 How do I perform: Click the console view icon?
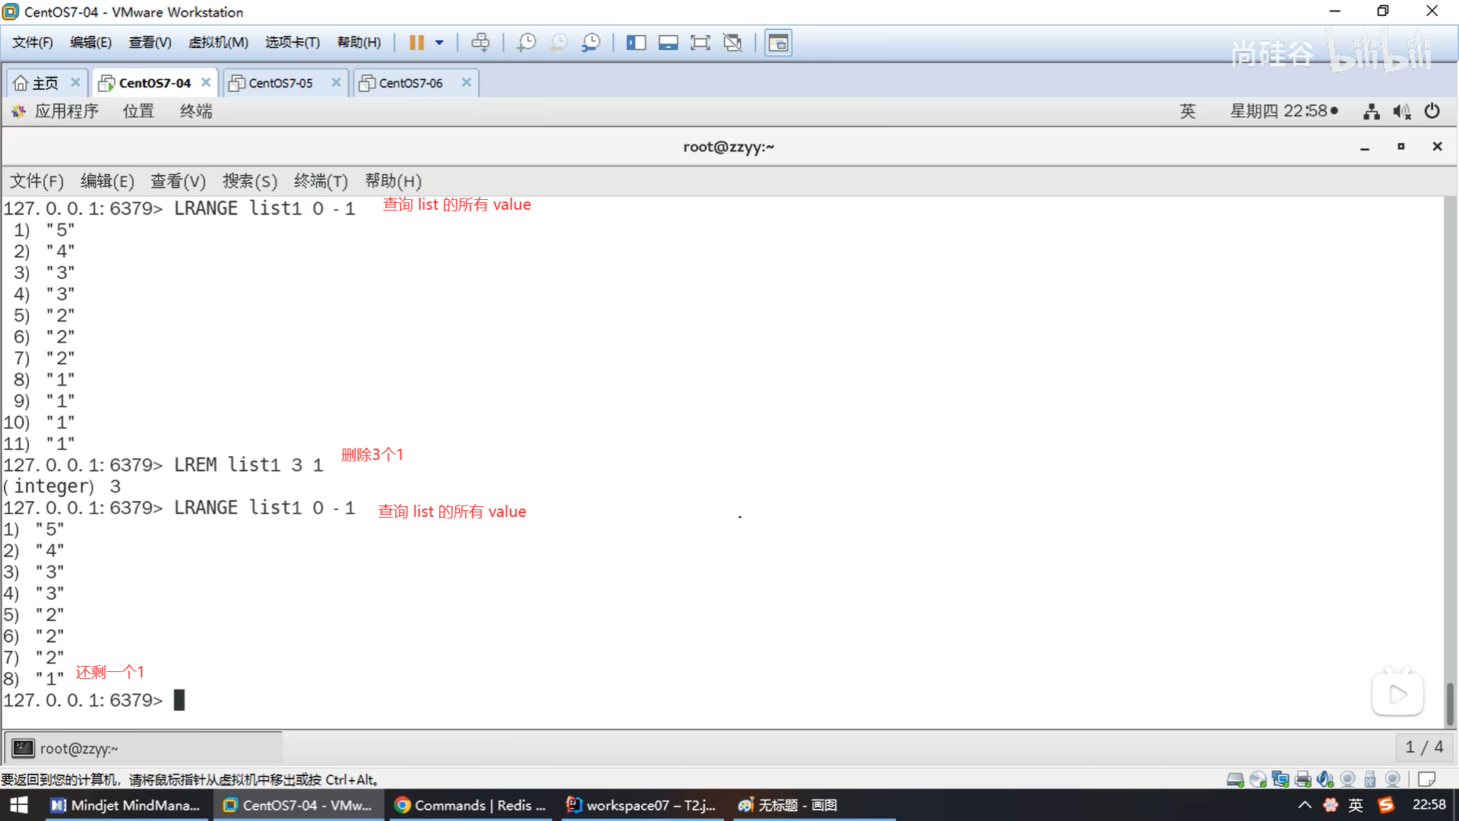(777, 43)
